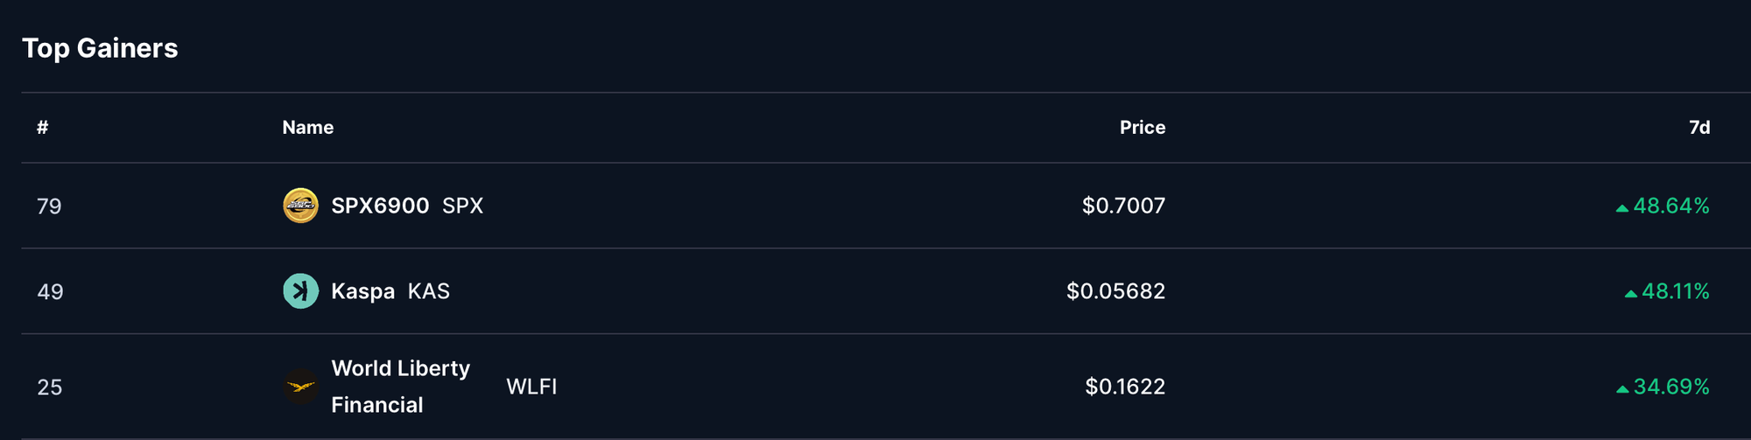Click the $0.05682 price value
This screenshot has width=1751, height=440.
coord(1115,291)
